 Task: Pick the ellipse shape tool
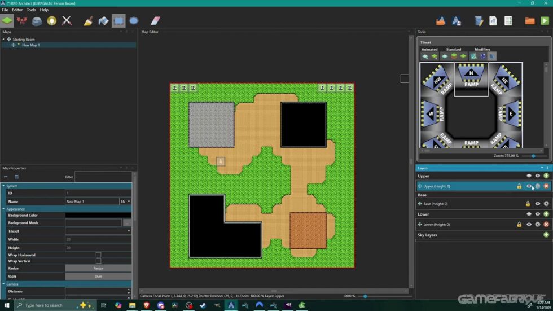point(134,21)
